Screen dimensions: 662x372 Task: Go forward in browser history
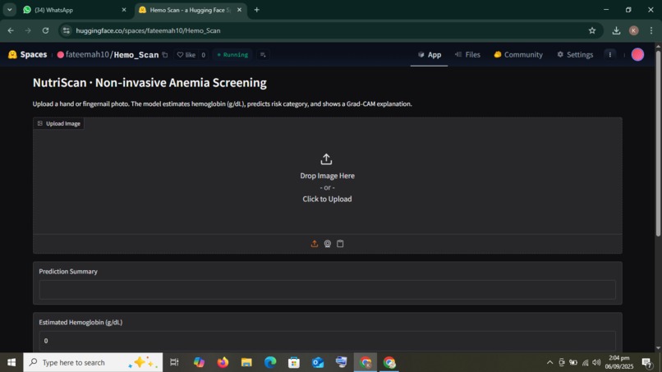(28, 30)
